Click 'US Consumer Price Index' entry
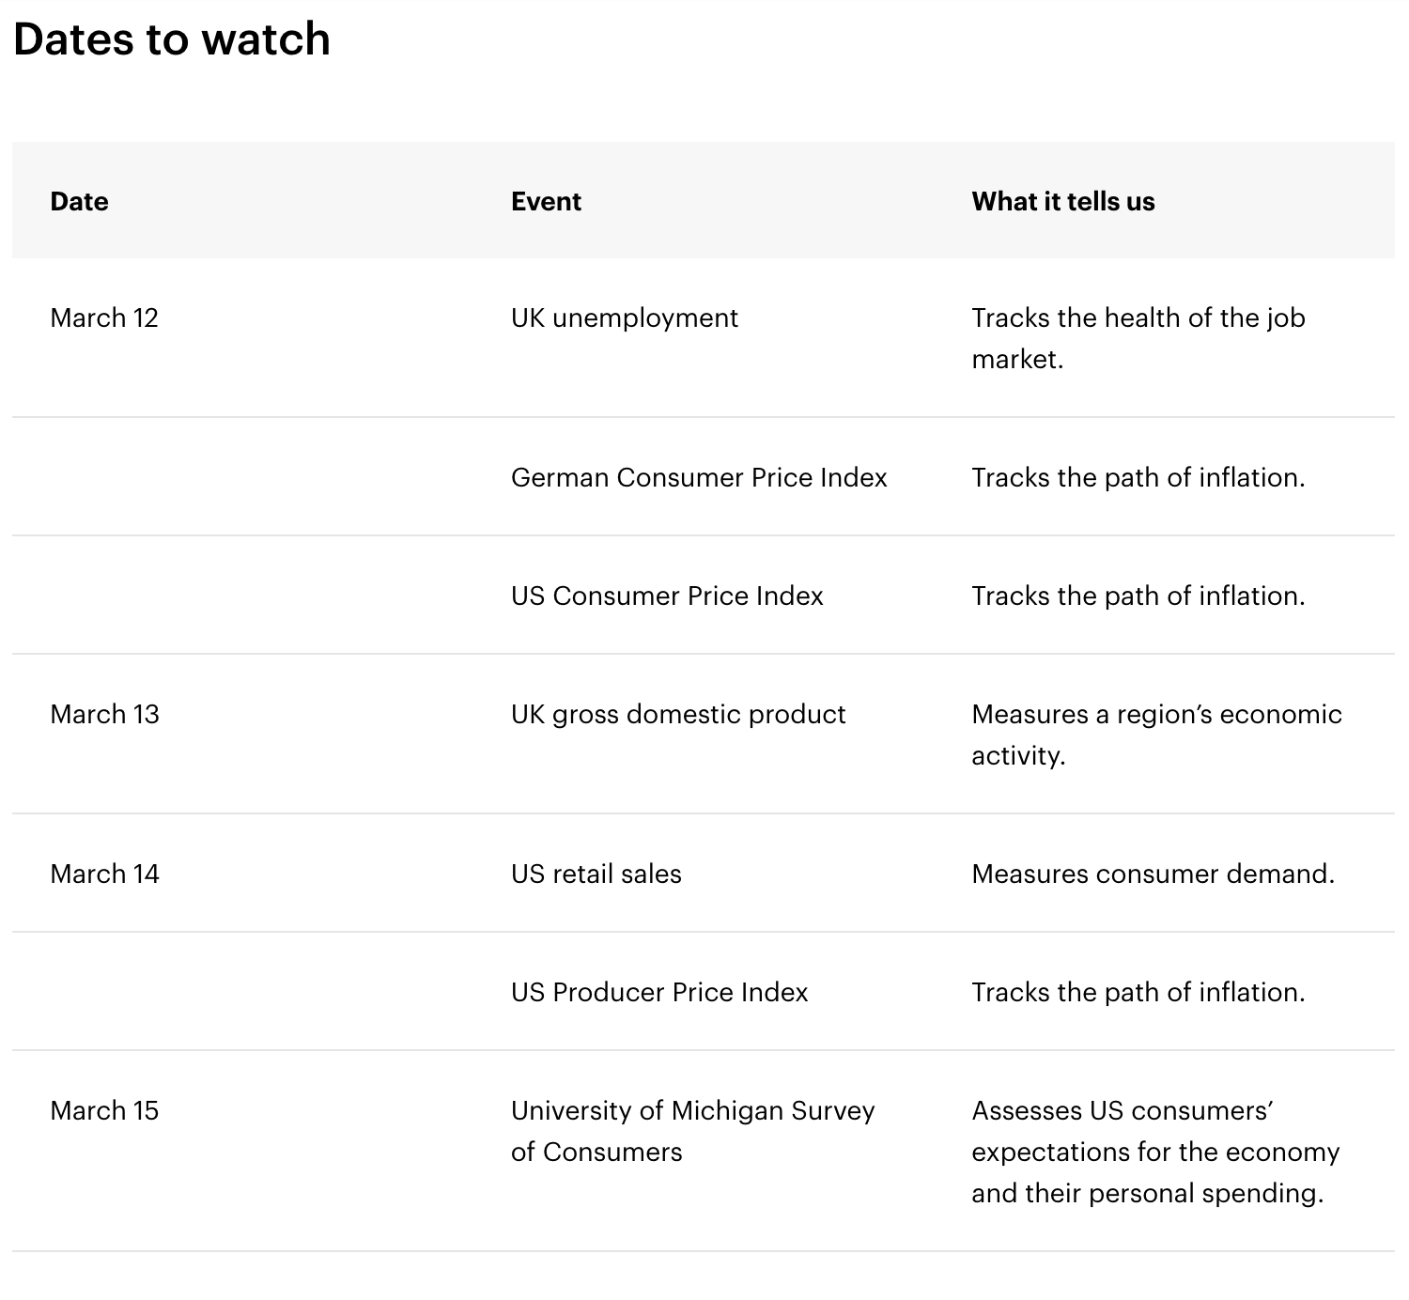The height and width of the screenshot is (1300, 1409). [667, 596]
